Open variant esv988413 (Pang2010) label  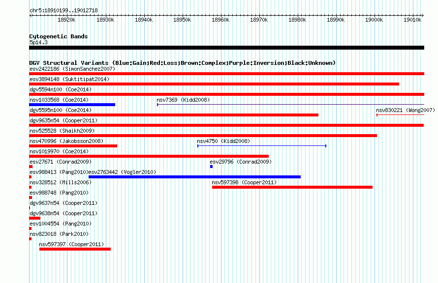[x=59, y=172]
